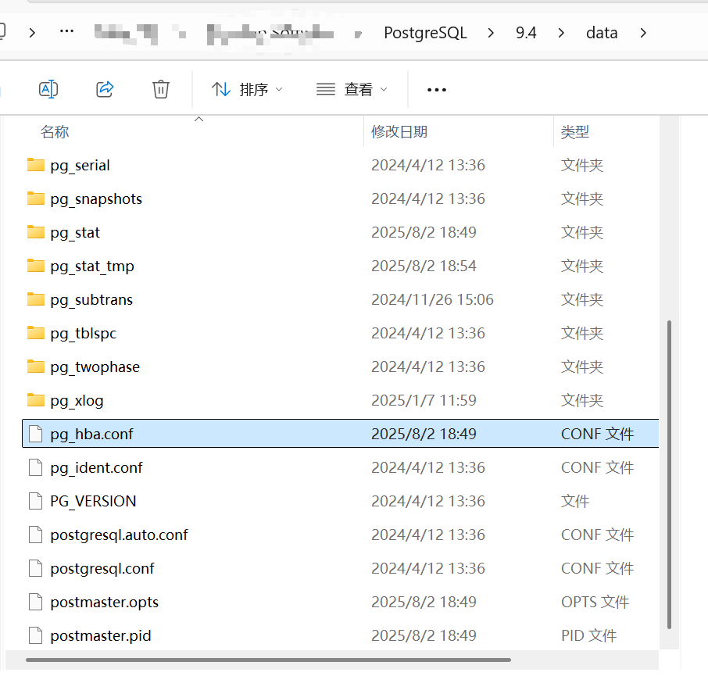Select the pg_stat folder icon
The height and width of the screenshot is (676, 708).
36,232
